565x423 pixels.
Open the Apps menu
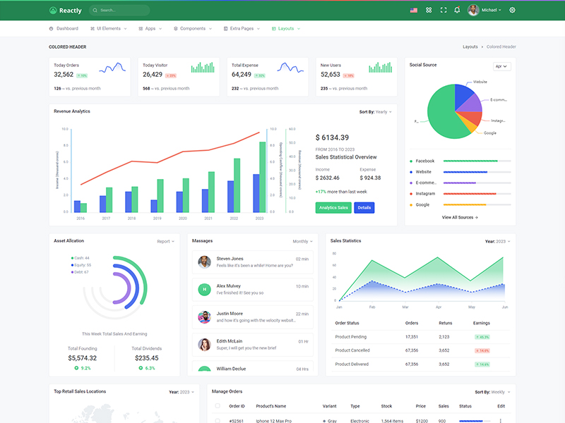tap(150, 28)
